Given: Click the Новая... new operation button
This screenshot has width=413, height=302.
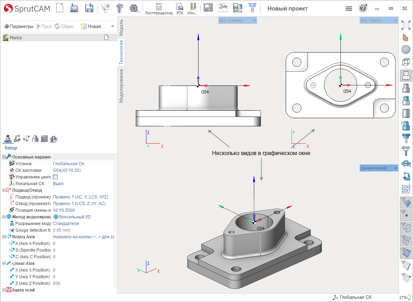Looking at the screenshot, I should pyautogui.click(x=93, y=26).
